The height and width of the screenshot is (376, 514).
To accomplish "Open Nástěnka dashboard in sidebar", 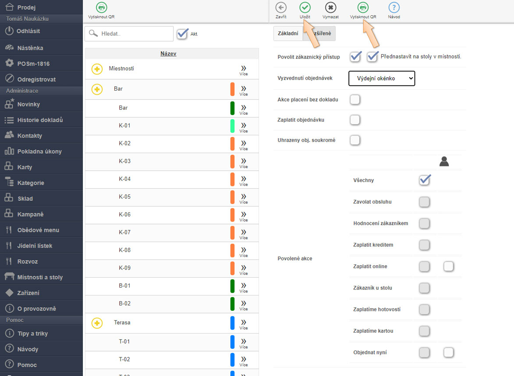I will [30, 48].
